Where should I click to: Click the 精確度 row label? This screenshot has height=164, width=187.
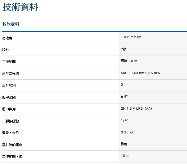pyautogui.click(x=7, y=38)
